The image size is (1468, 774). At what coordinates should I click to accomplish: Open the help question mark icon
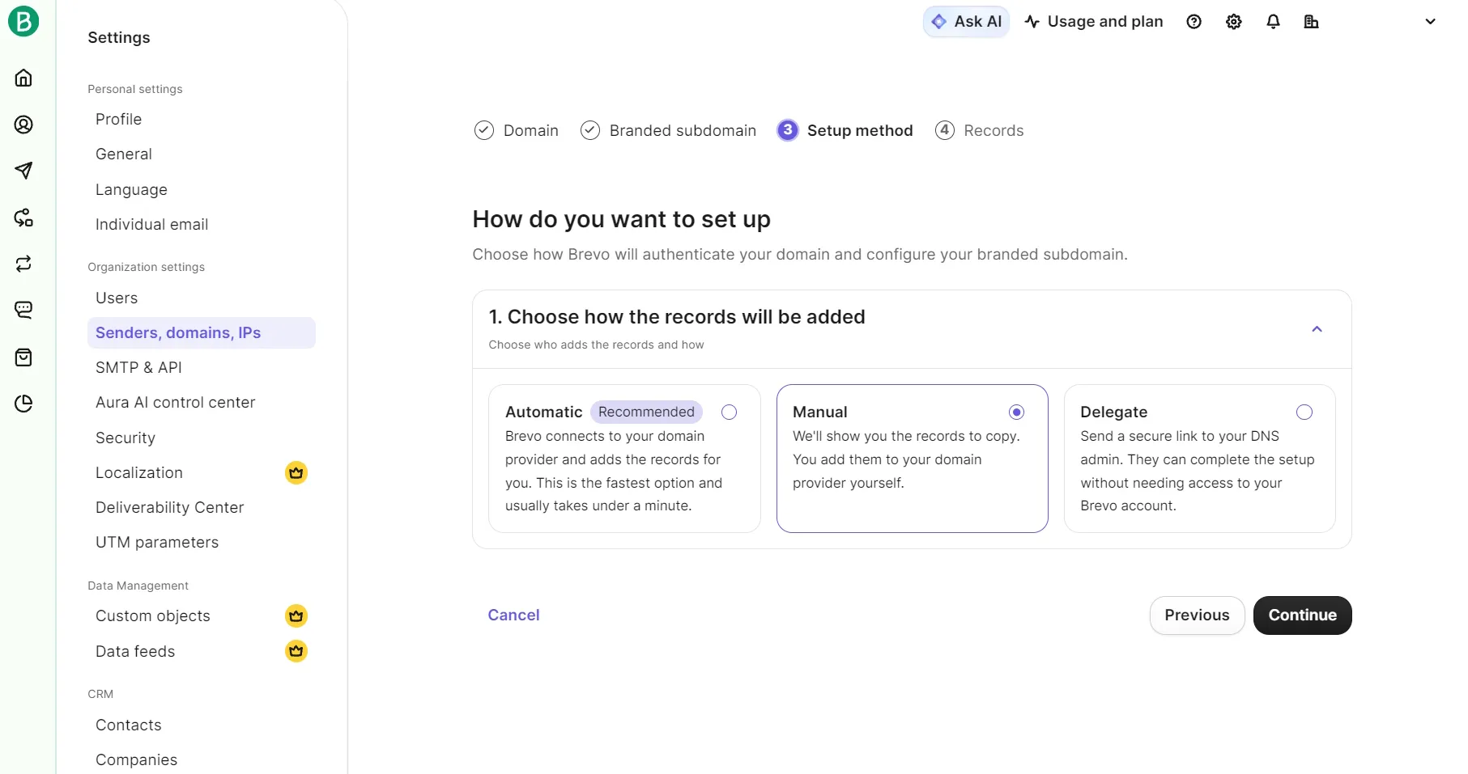[x=1194, y=22]
